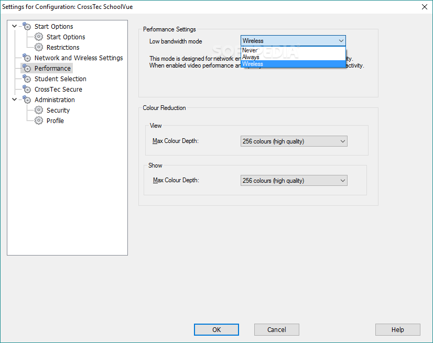Image resolution: width=433 pixels, height=343 pixels.
Task: Open Security settings page
Action: tap(58, 110)
